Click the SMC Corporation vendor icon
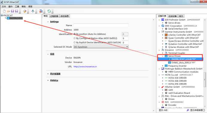Image resolution: width=207 pixels, height=113 pixels. coord(163,26)
